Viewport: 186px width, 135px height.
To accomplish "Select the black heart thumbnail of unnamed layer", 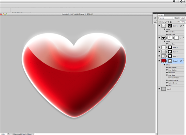I will click(163, 38).
